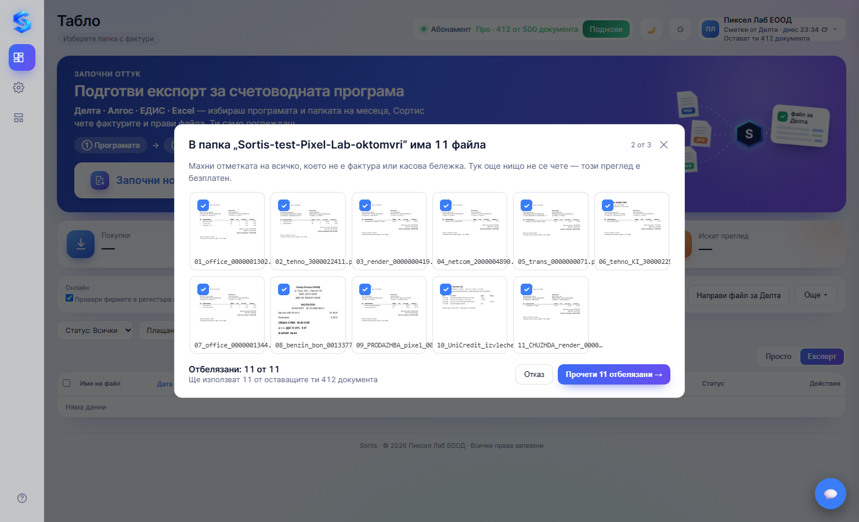Viewport: 859px width, 522px height.
Task: Uncheck the 01_office_0000001302 file
Action: [203, 205]
